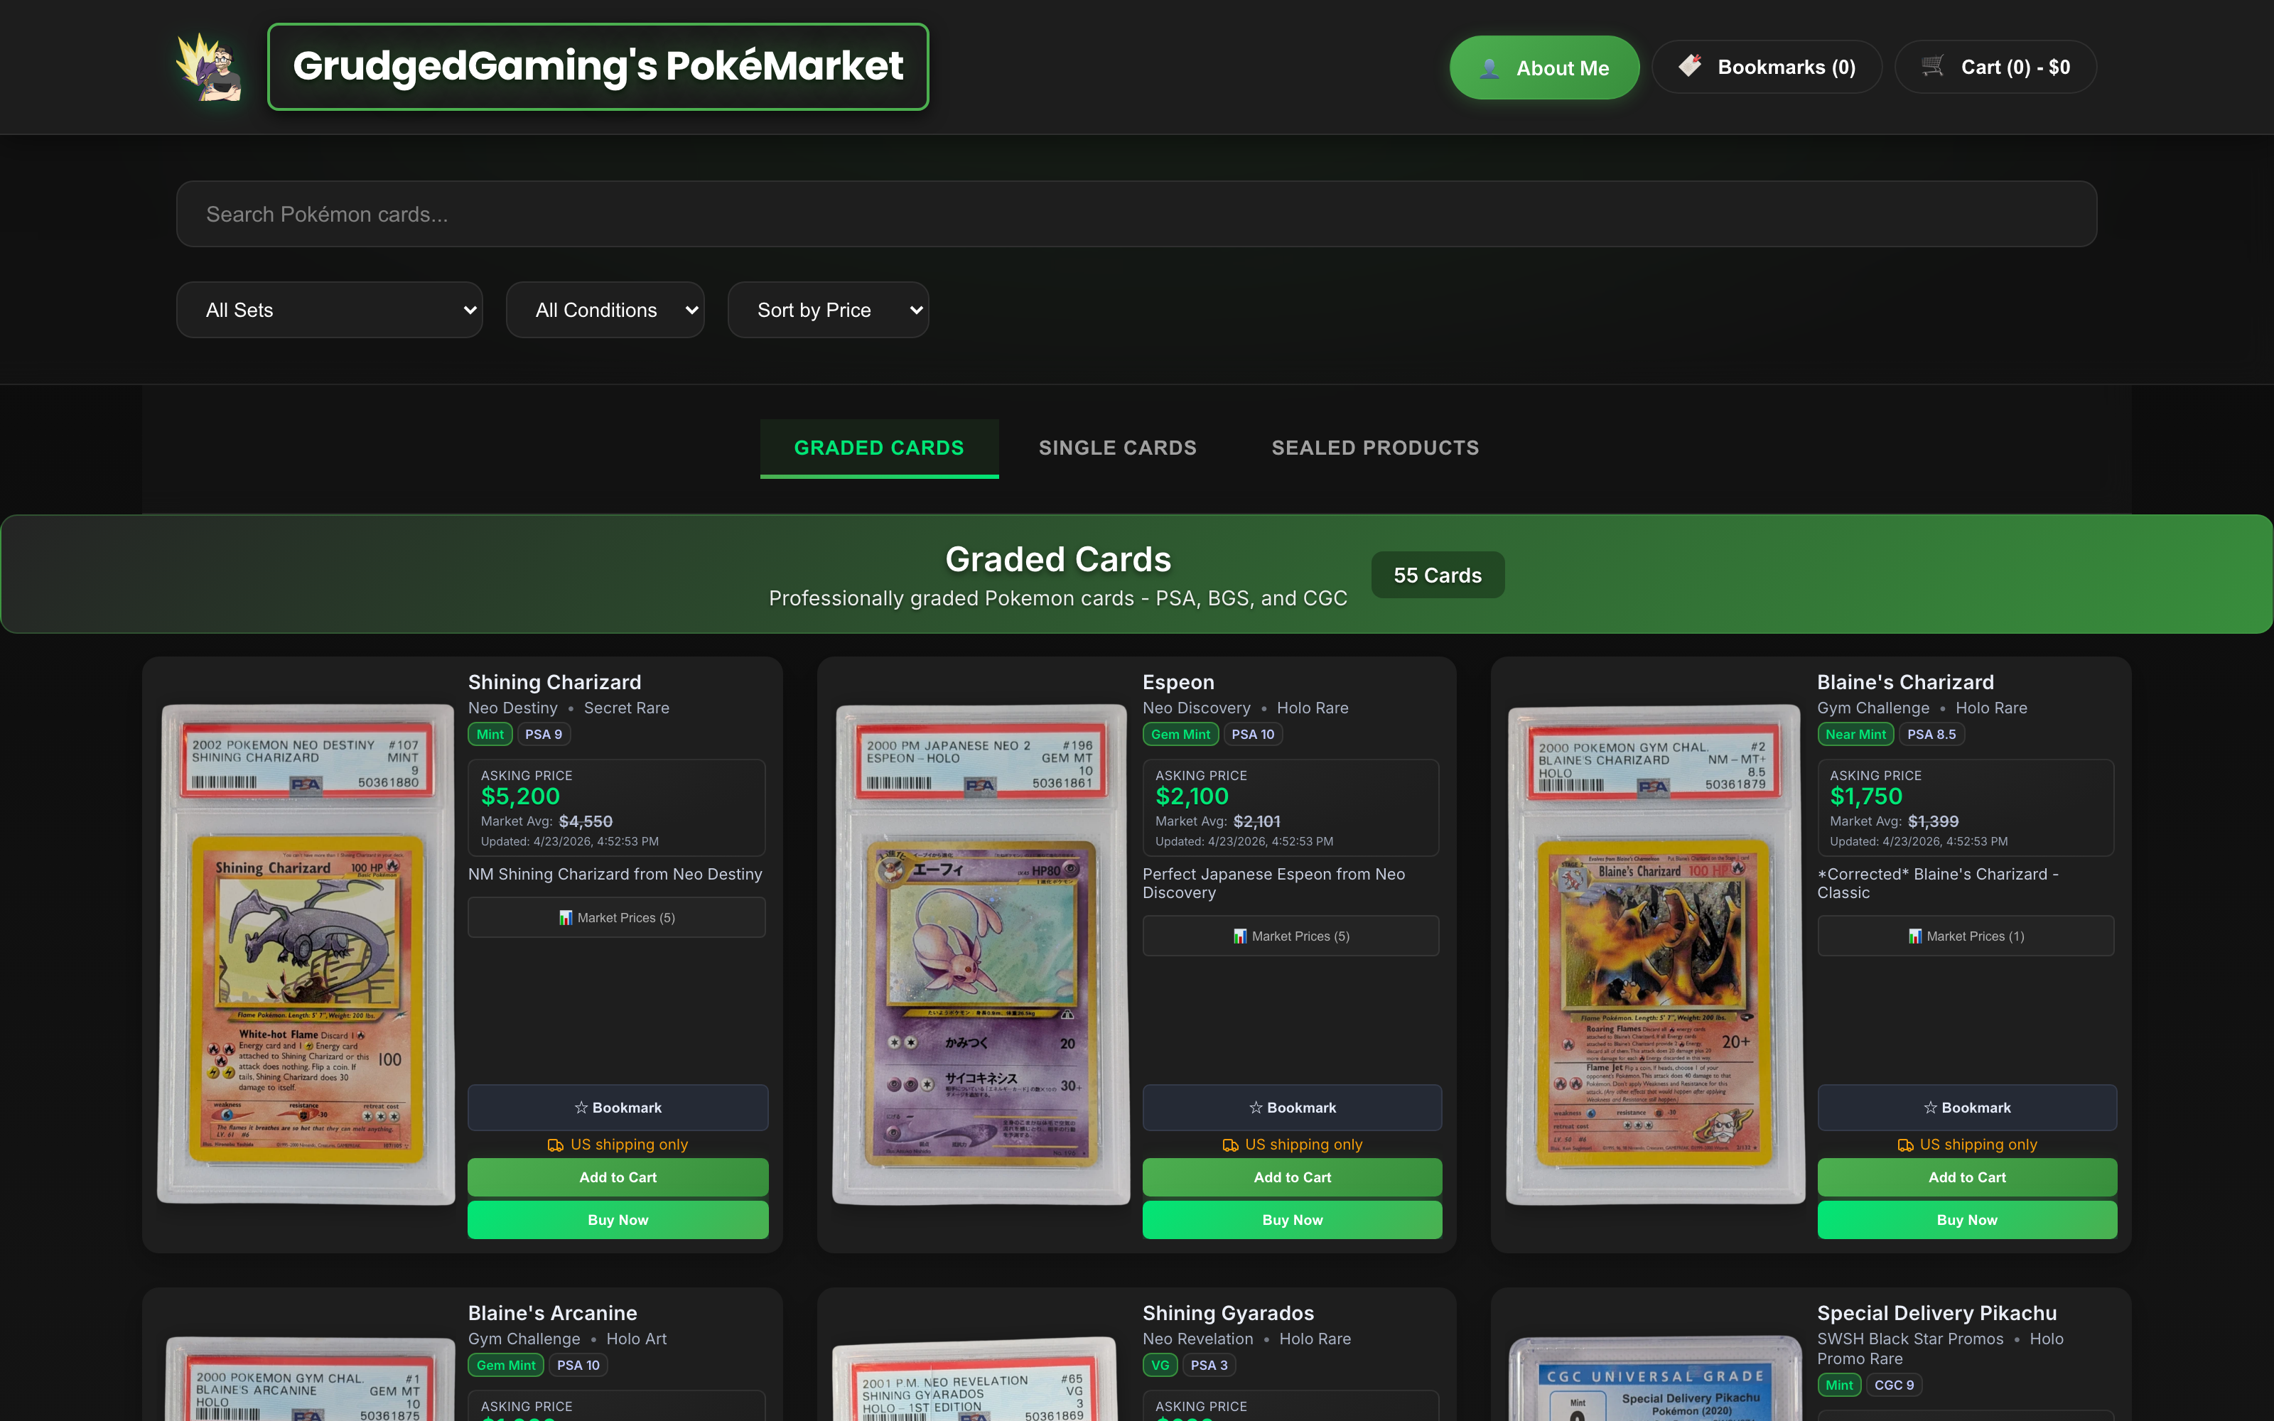Open Cart (0) - $0
The height and width of the screenshot is (1421, 2274).
coord(1996,67)
